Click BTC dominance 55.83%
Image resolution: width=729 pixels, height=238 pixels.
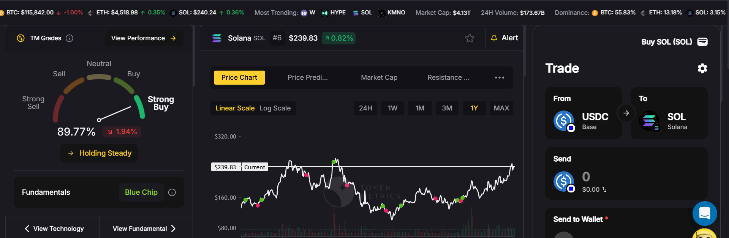(614, 13)
